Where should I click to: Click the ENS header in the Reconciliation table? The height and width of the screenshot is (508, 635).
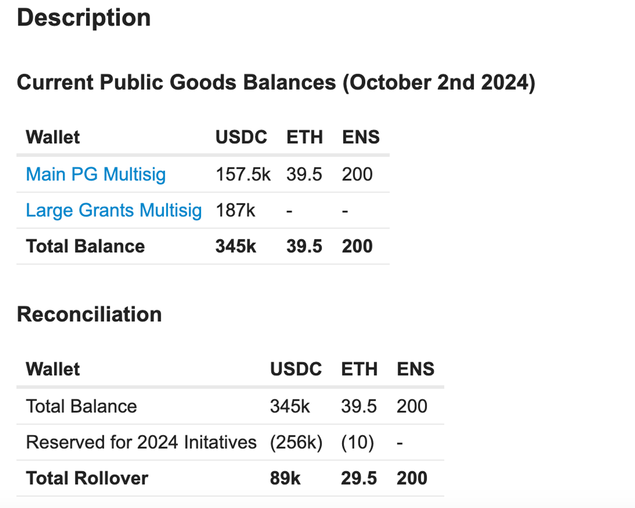[x=415, y=369]
